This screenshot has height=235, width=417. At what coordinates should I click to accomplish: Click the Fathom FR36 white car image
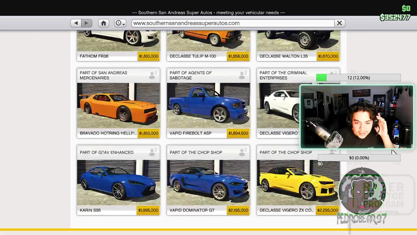[x=119, y=41]
